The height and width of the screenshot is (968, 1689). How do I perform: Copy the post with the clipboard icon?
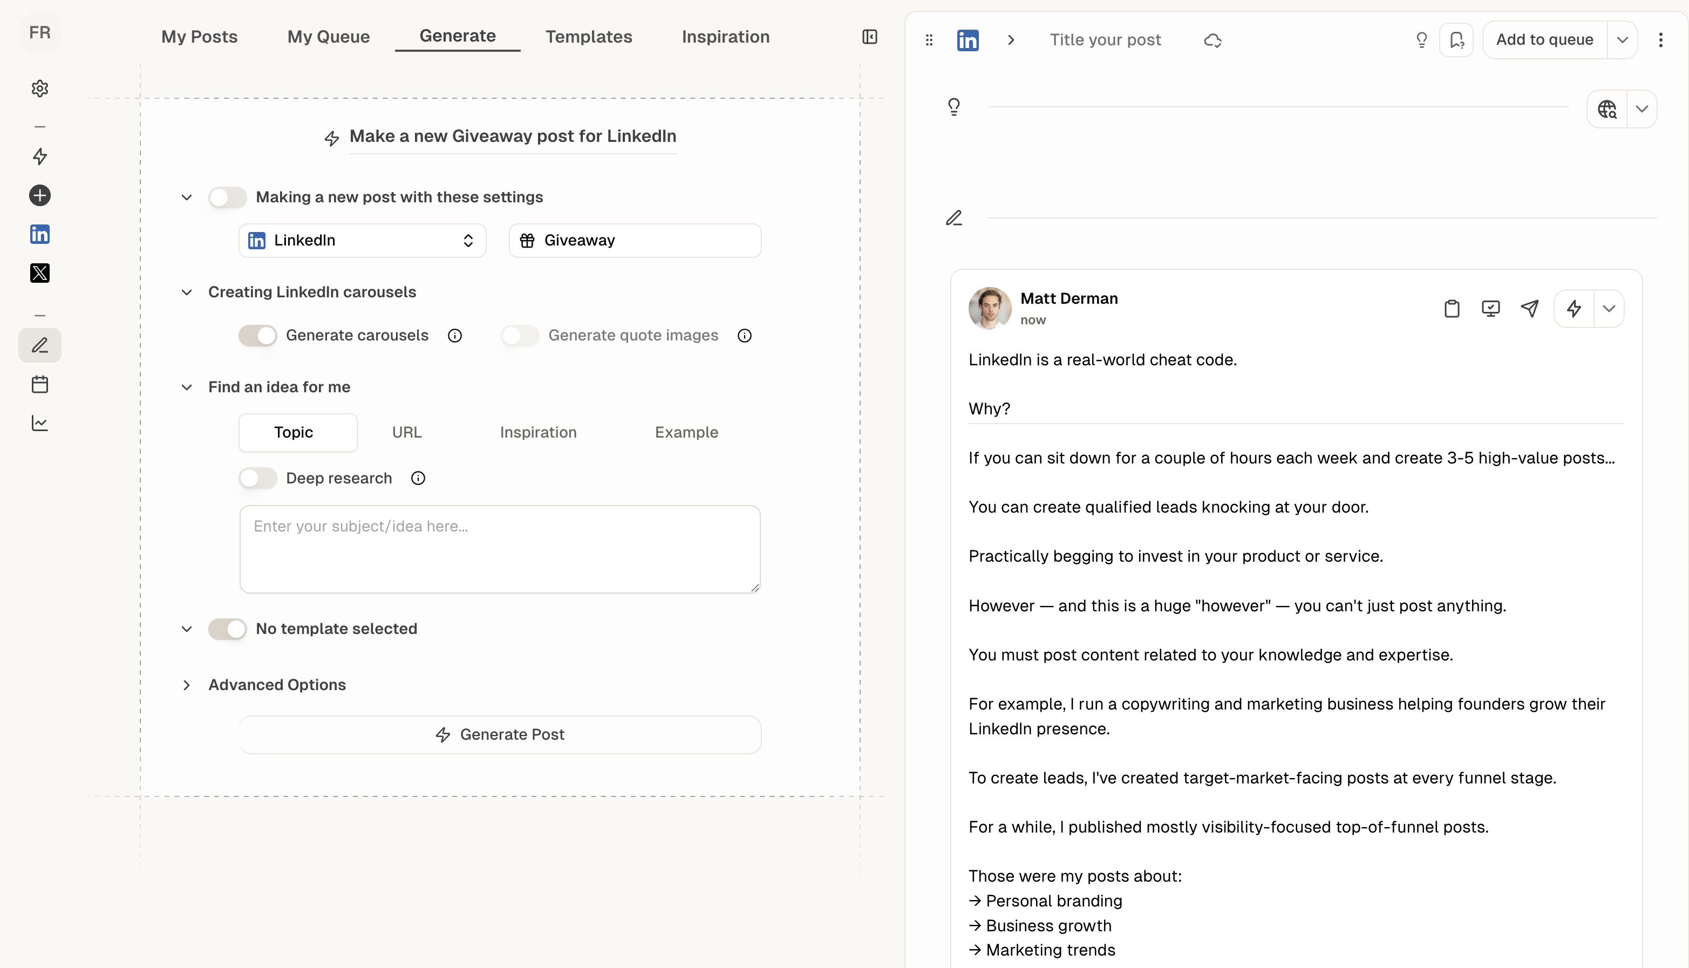(1452, 309)
